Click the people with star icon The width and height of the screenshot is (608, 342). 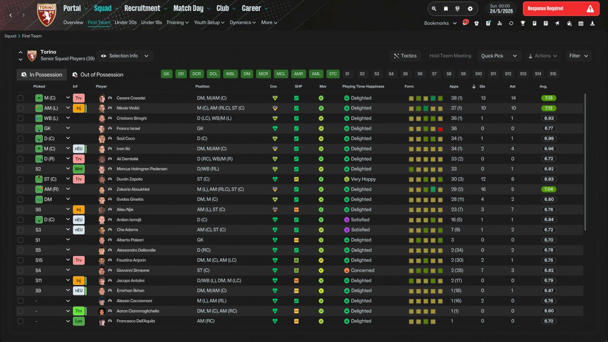coord(569,23)
